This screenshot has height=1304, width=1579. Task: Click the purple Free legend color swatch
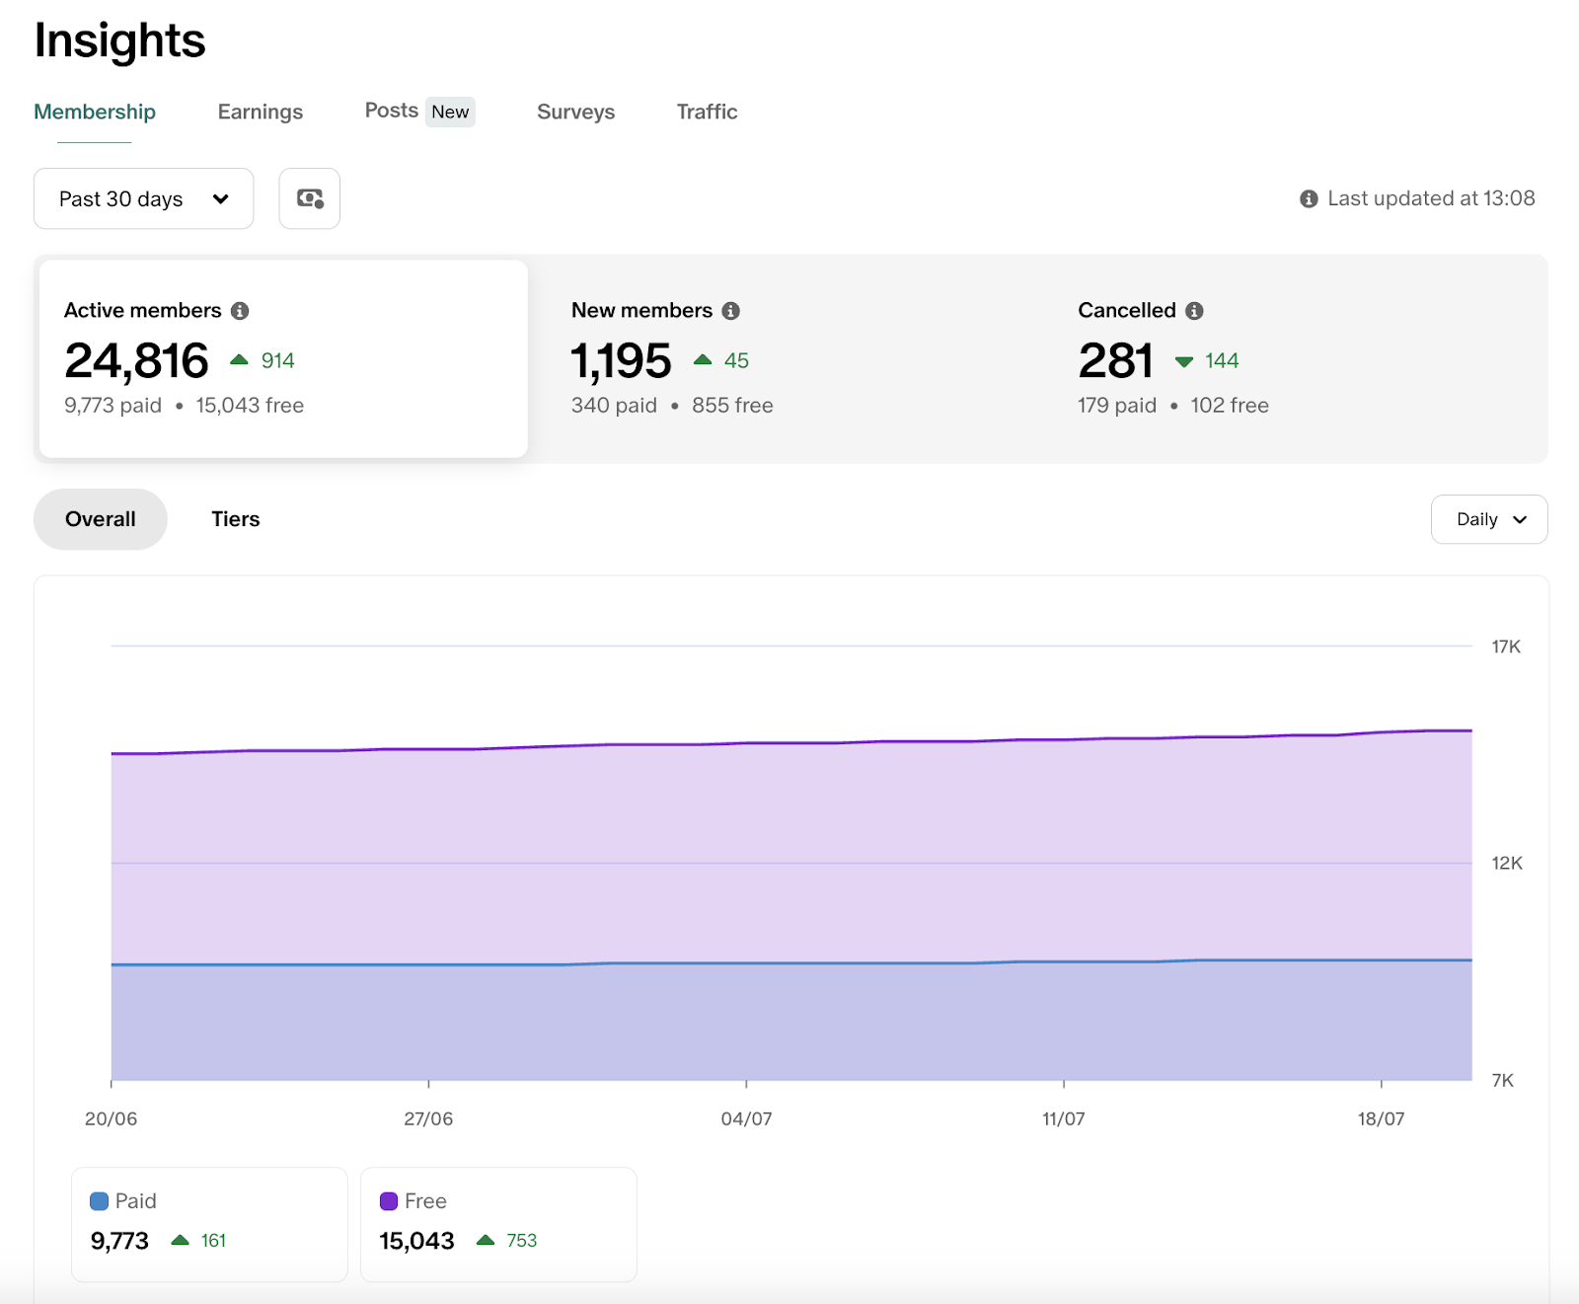pyautogui.click(x=389, y=1201)
